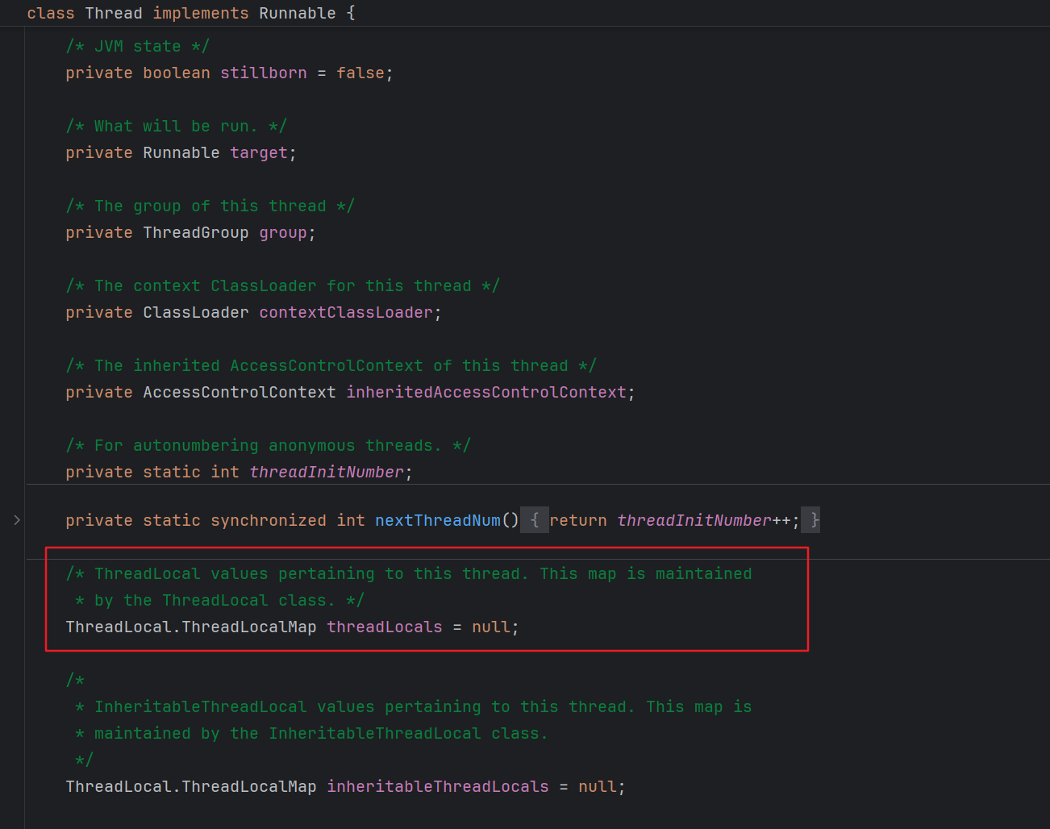Click threadInitNumber in its field declaration
Screen dimensions: 1050x829
(x=327, y=472)
